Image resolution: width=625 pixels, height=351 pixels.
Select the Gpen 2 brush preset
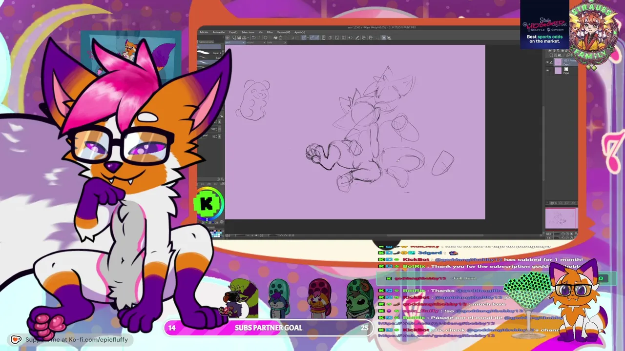pyautogui.click(x=211, y=52)
